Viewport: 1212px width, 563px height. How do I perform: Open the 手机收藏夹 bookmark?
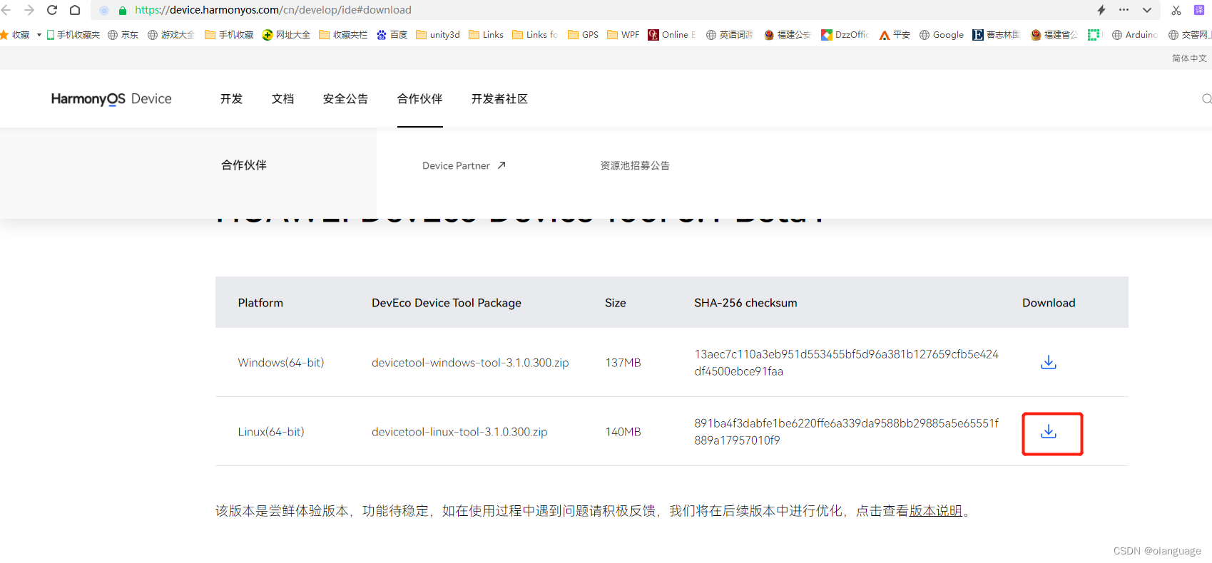(x=73, y=34)
